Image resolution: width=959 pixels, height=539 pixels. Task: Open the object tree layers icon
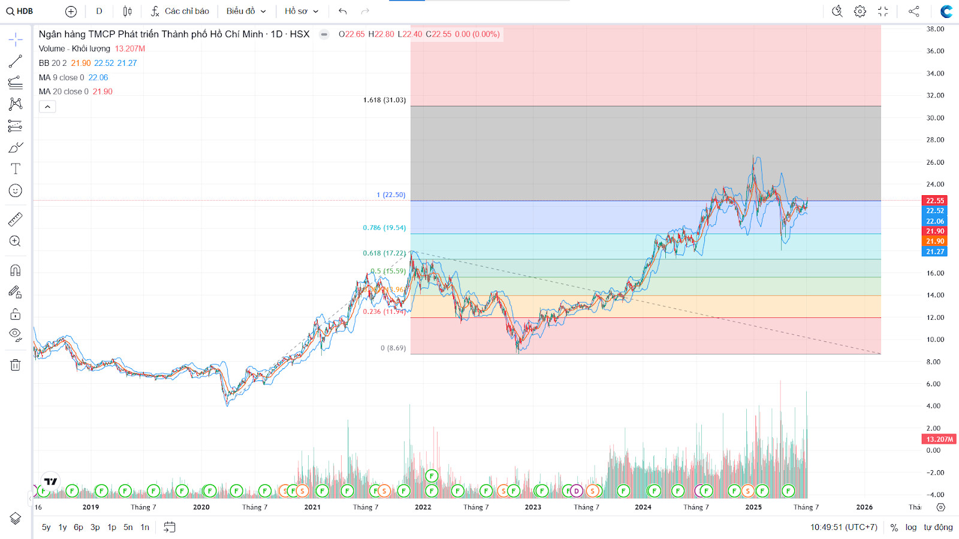[x=16, y=519]
